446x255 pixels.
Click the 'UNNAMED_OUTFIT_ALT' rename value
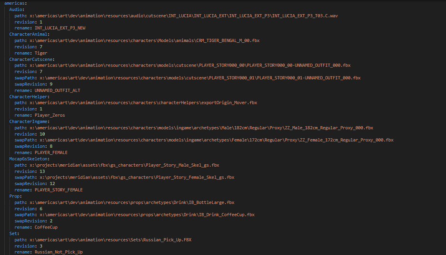(57, 90)
